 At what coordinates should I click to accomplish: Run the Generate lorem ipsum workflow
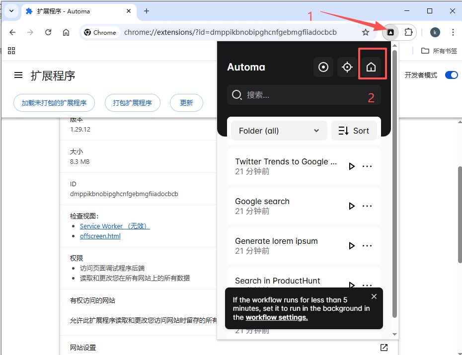(x=352, y=246)
